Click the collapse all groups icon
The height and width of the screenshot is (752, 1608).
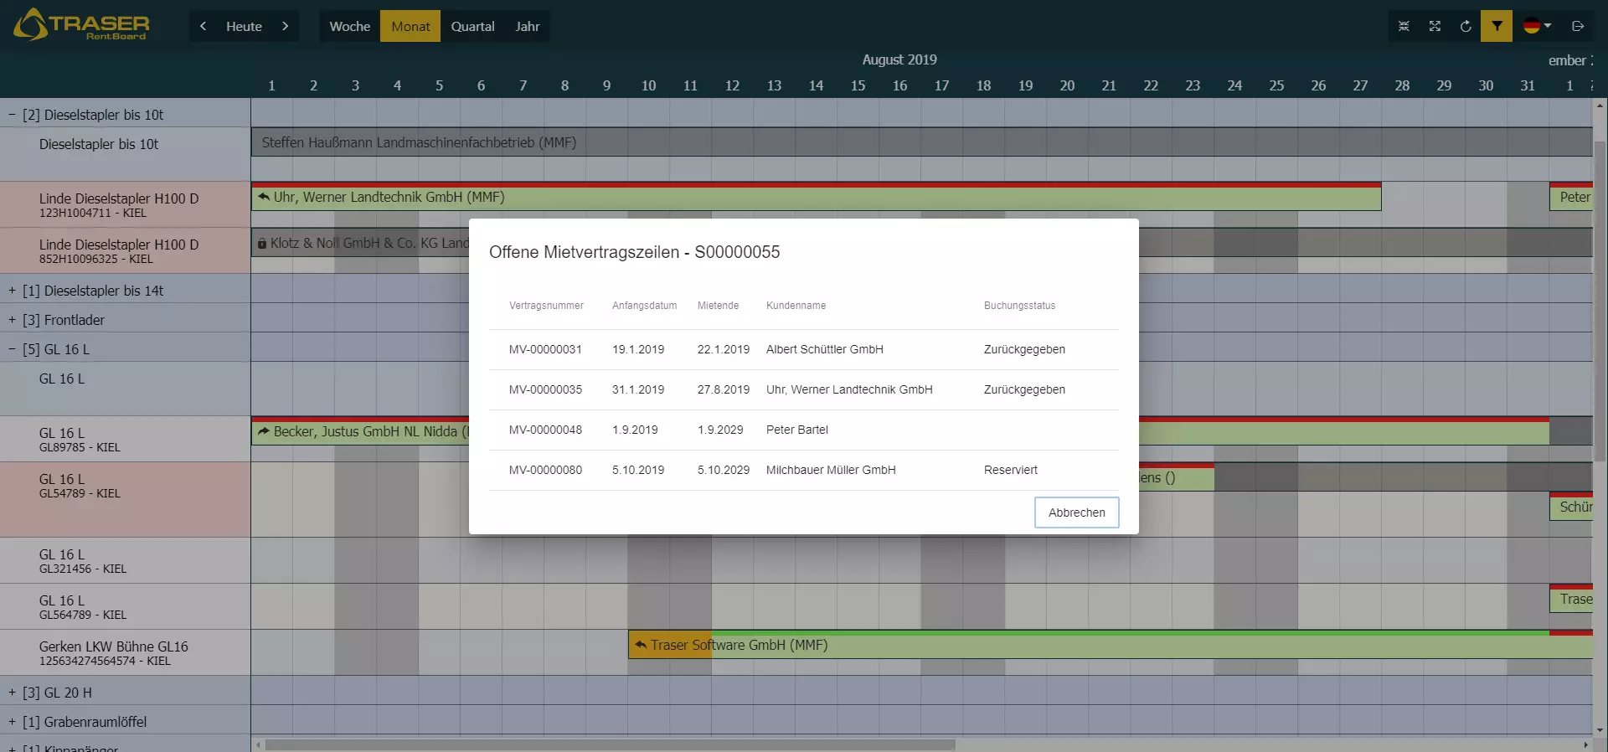[1404, 26]
